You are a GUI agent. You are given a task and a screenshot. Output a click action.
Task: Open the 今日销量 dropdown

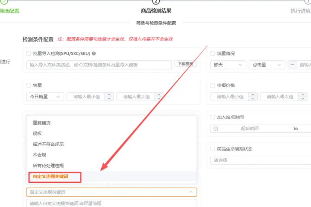coord(45,97)
